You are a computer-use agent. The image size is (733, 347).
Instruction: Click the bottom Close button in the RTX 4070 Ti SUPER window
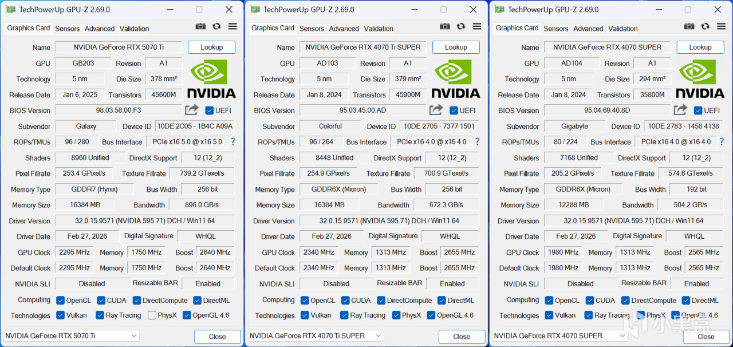462,337
